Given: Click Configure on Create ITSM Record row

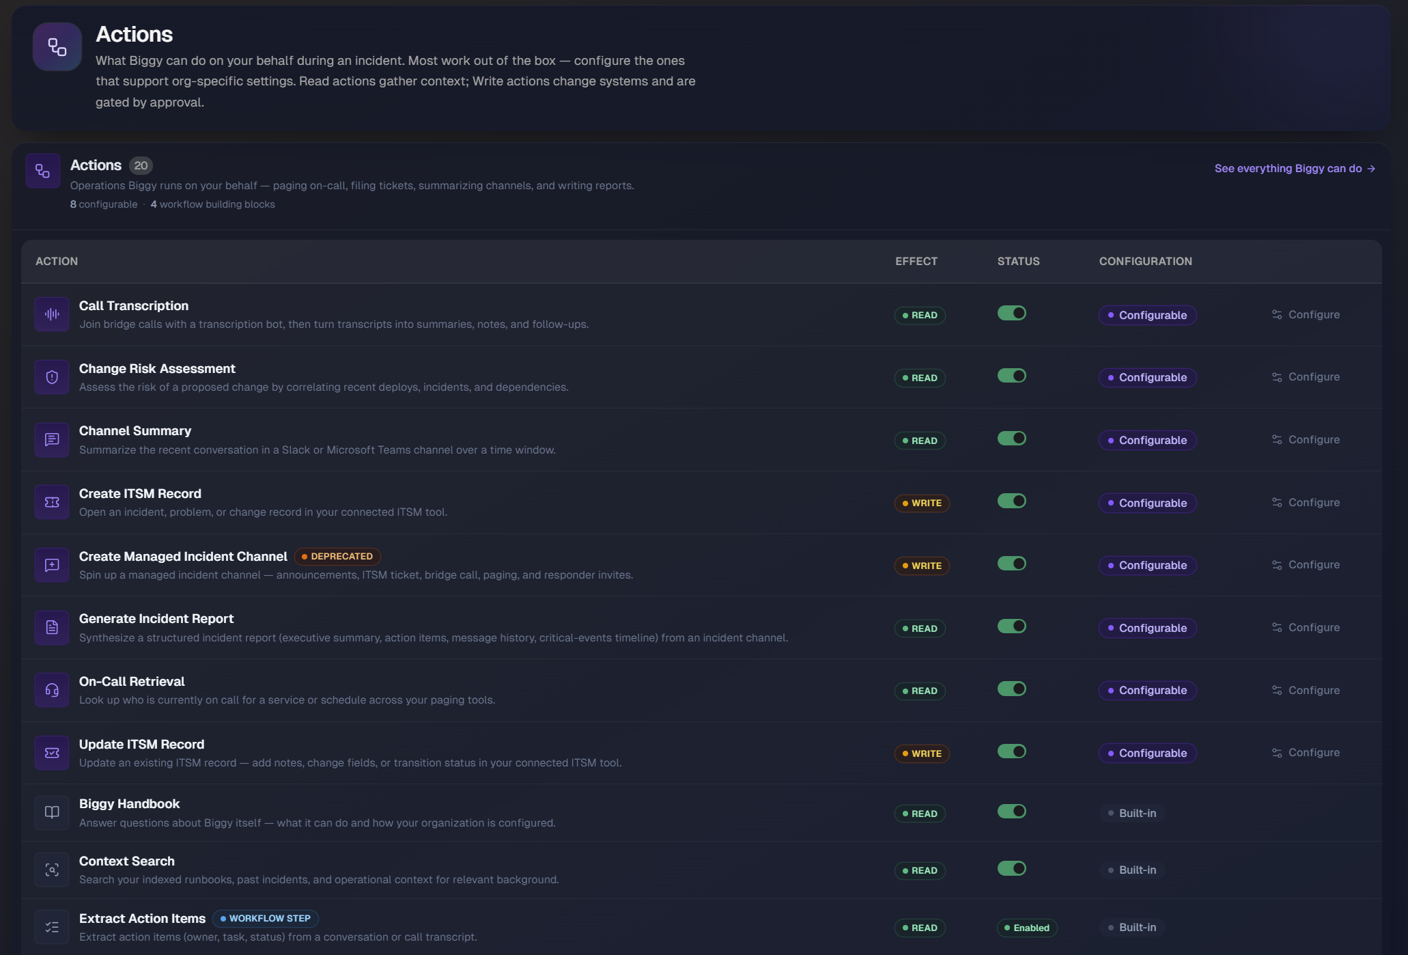Looking at the screenshot, I should click(1306, 502).
